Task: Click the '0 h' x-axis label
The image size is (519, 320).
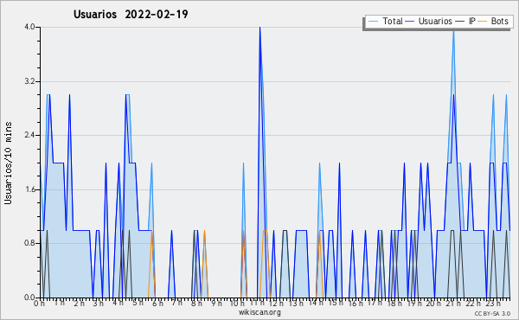Action: (x=40, y=303)
